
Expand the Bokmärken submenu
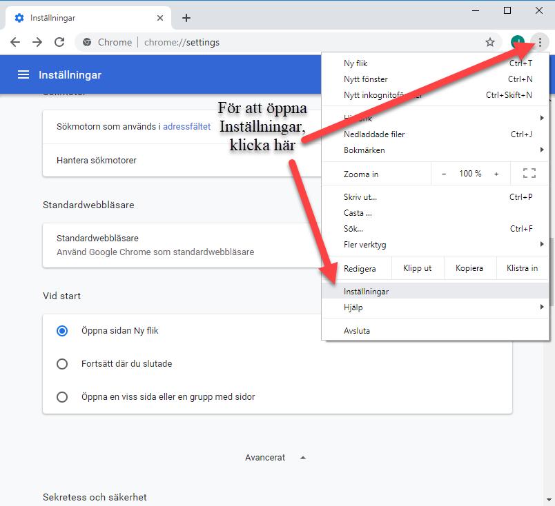click(x=436, y=150)
